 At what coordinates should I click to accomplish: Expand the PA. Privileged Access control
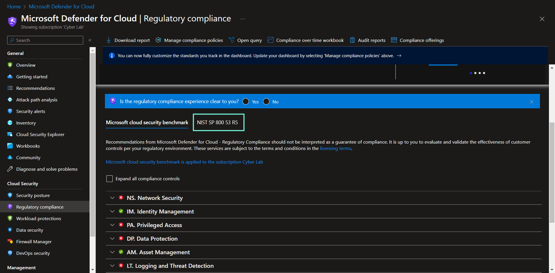[x=112, y=225]
